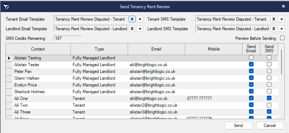Select the Evelyn Price contact cell

point(41,85)
